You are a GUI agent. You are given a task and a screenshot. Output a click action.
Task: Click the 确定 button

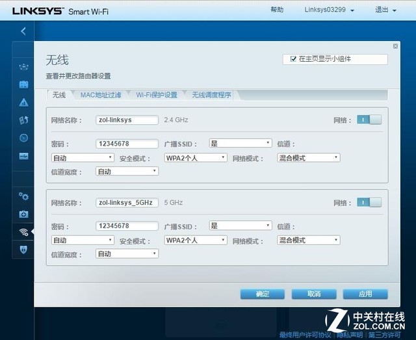[263, 294]
